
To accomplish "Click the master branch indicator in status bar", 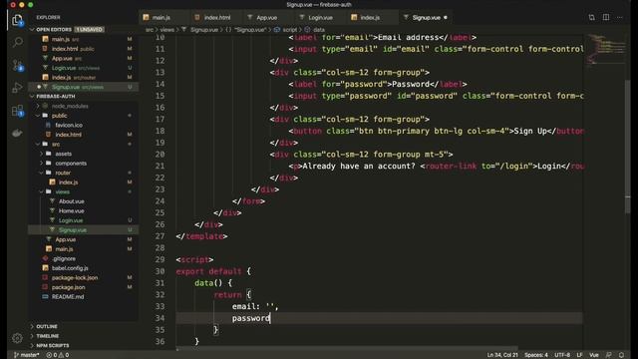I will pos(27,355).
